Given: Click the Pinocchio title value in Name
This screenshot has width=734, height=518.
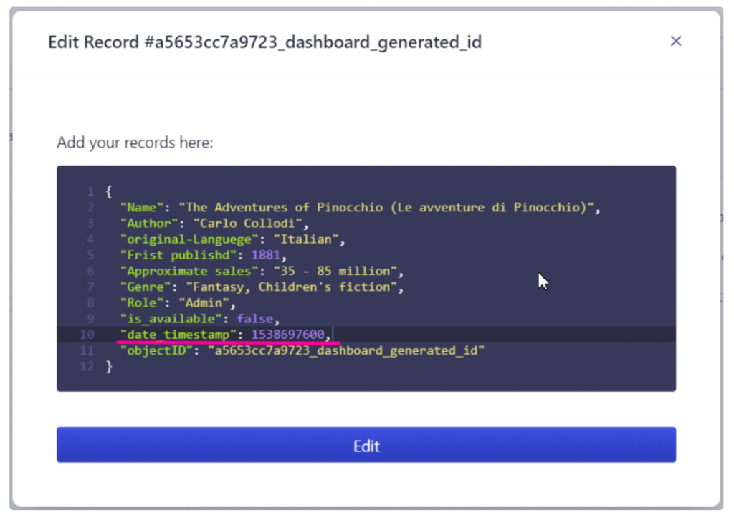Looking at the screenshot, I should pos(392,208).
